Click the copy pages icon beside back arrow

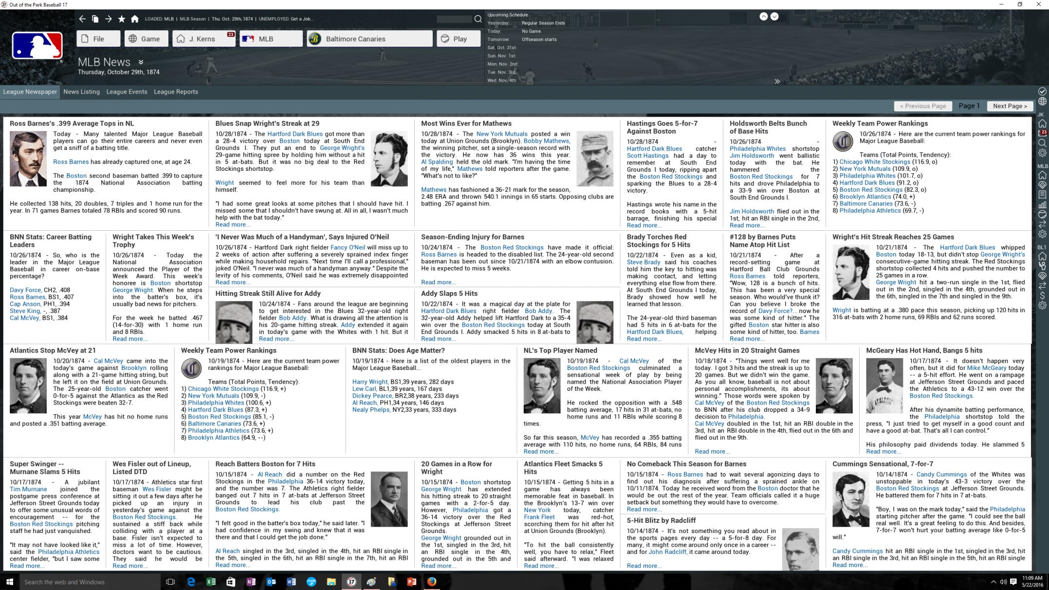pyautogui.click(x=95, y=19)
